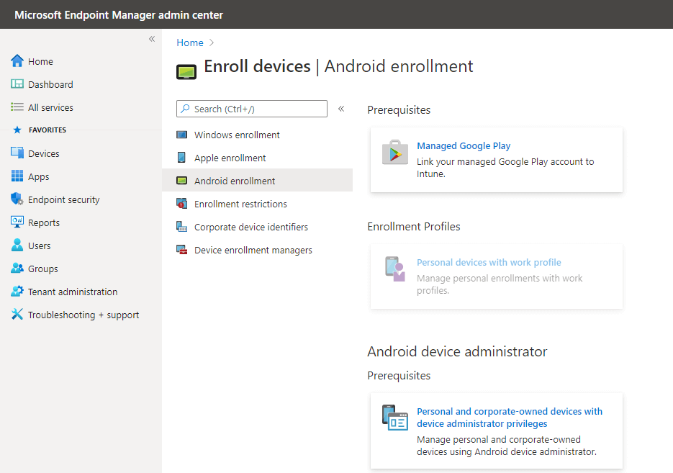673x473 pixels.
Task: Click the Android enrollment menu icon
Action: [x=182, y=181]
